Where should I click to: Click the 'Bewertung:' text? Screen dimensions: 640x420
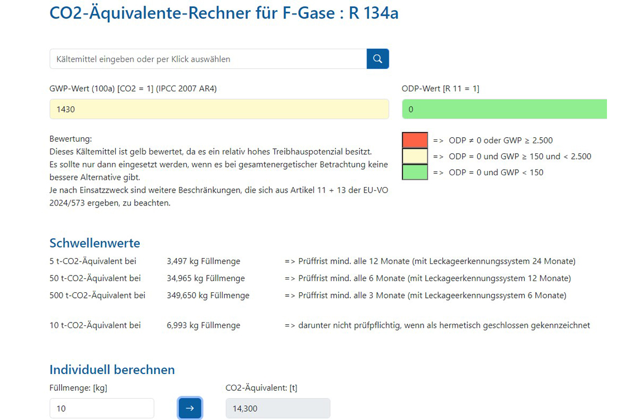point(70,139)
